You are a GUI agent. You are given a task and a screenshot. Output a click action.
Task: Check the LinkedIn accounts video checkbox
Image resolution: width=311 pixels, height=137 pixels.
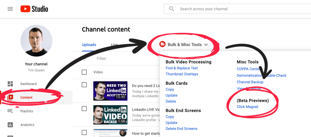pyautogui.click(x=84, y=85)
